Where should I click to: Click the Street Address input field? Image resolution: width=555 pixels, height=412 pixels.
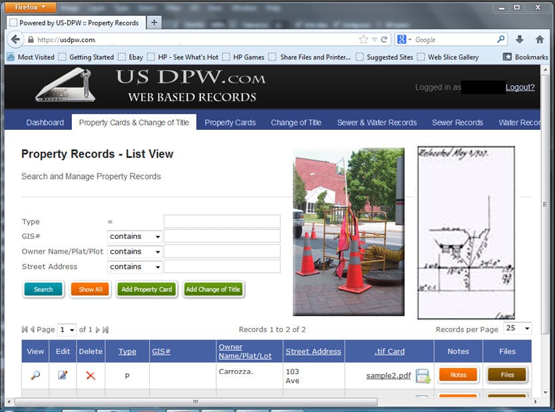[x=222, y=266]
